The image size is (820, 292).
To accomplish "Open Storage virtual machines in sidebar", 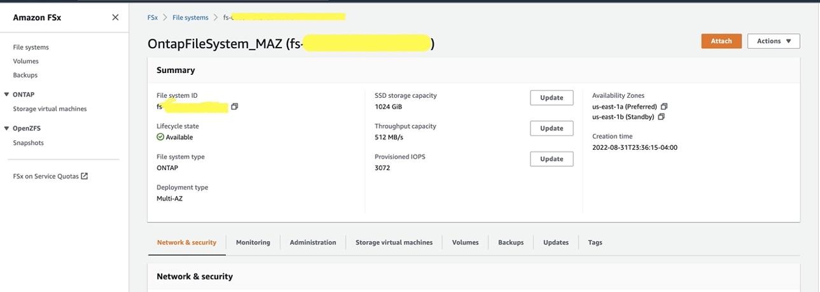I will [50, 109].
